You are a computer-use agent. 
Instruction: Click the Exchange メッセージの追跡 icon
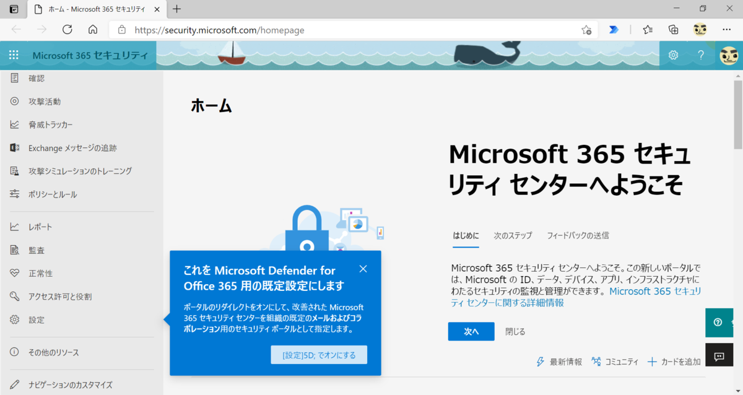coord(14,148)
